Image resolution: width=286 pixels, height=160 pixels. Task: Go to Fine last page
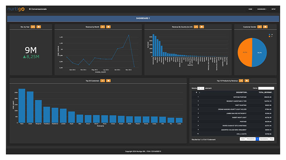(x=272, y=139)
